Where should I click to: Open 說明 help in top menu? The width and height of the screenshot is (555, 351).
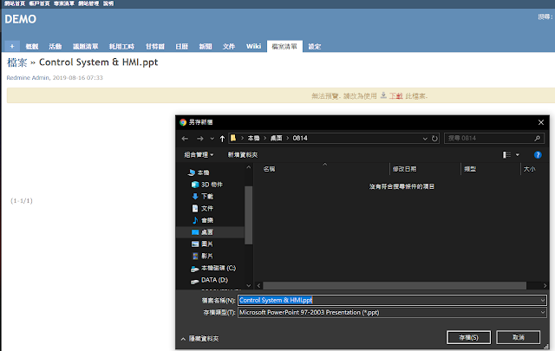tap(108, 3)
